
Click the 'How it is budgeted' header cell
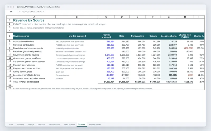[77, 36]
